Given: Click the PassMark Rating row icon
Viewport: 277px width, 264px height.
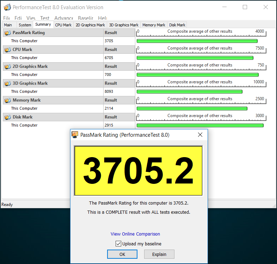Looking at the screenshot, I should click(x=8, y=33).
